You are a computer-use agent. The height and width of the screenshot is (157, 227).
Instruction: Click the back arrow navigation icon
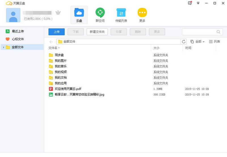click(51, 41)
